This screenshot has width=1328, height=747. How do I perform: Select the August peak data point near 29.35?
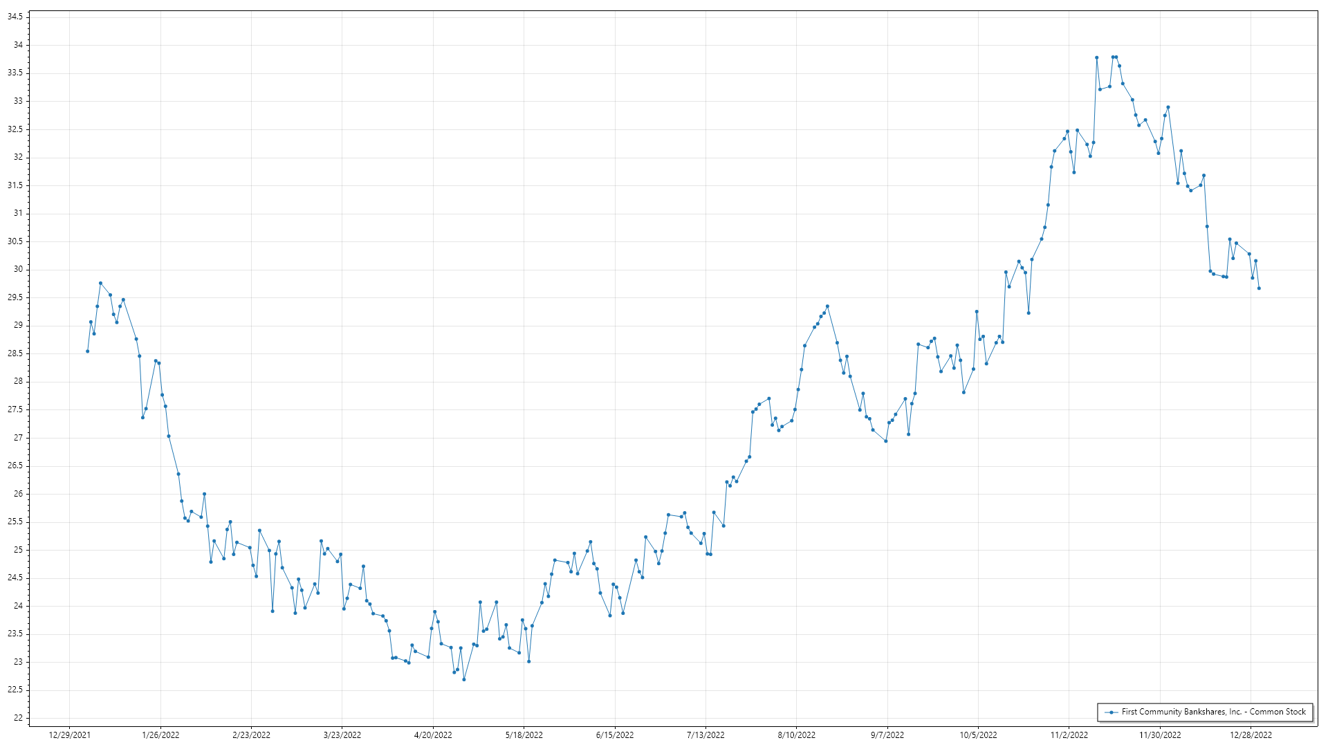point(827,306)
